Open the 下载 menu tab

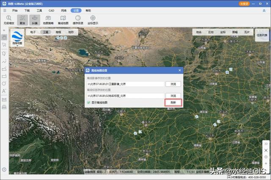[x=27, y=11]
